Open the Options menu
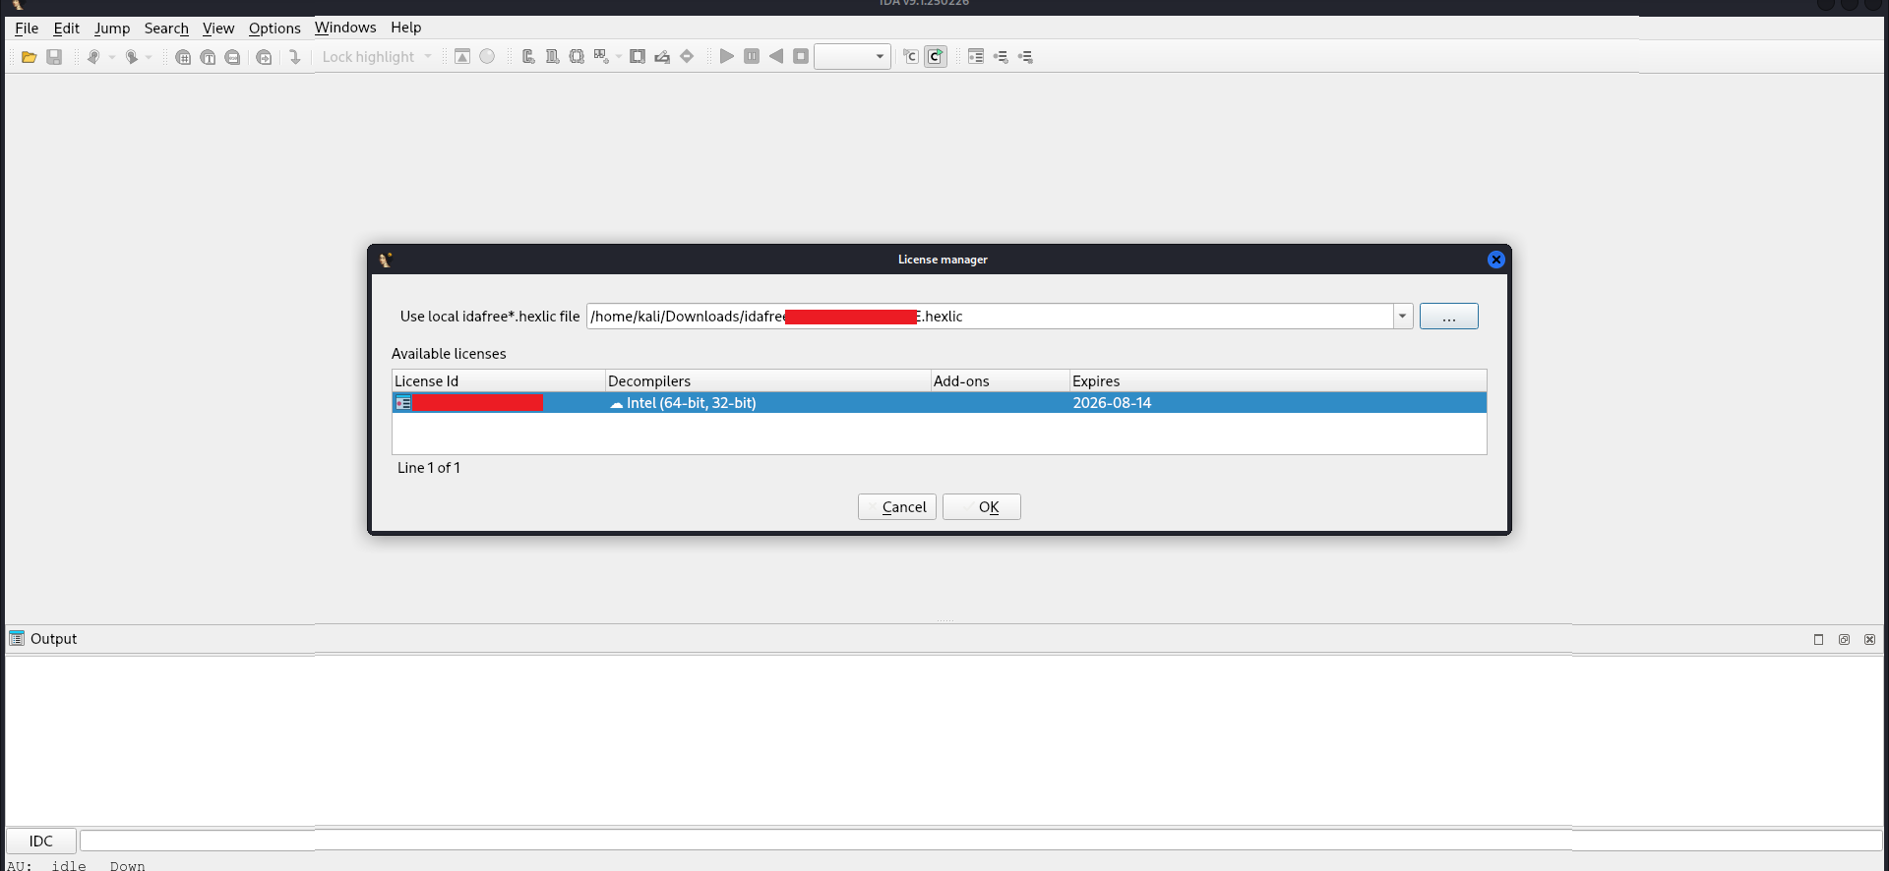 [x=274, y=29]
